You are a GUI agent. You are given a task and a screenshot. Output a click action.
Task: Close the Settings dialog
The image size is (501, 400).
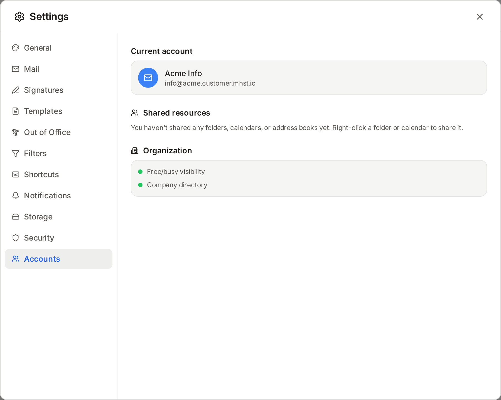coord(480,17)
